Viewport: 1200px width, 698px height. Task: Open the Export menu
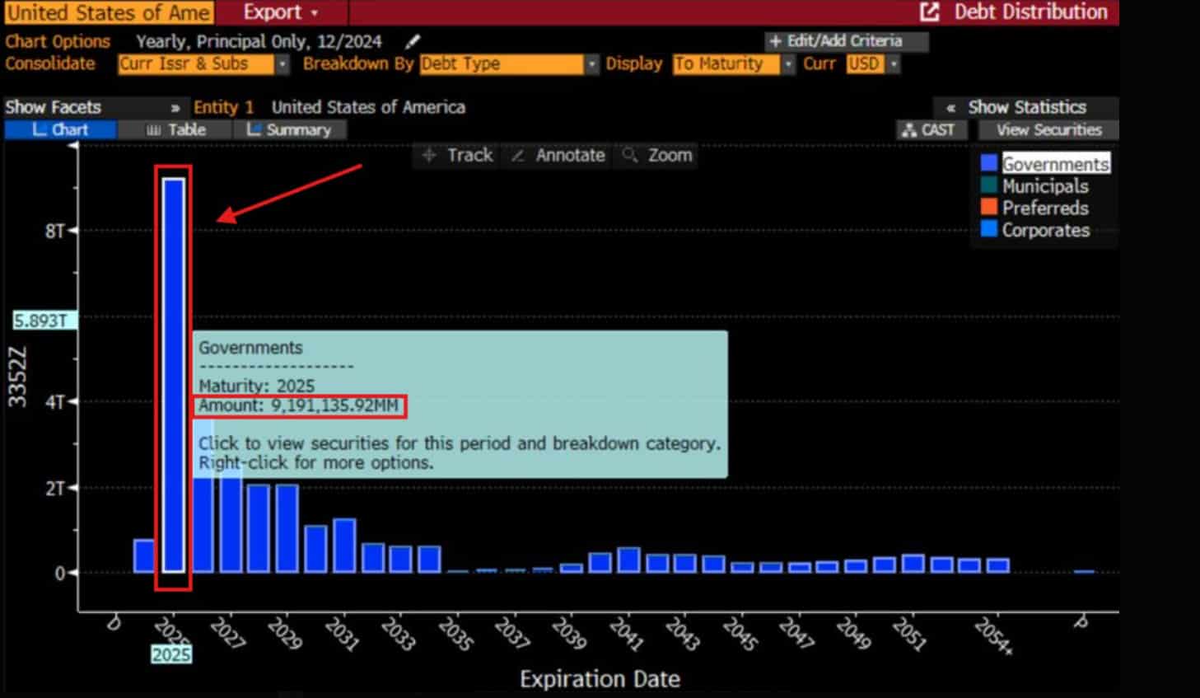click(274, 12)
